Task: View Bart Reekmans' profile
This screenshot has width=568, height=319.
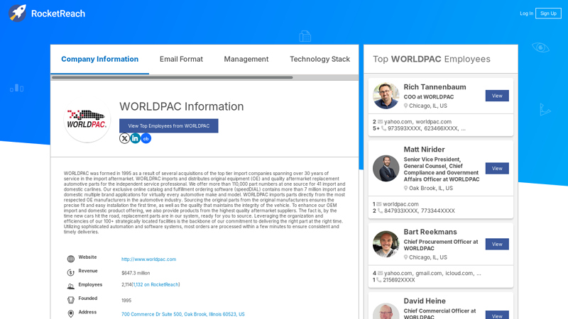Action: [x=497, y=244]
